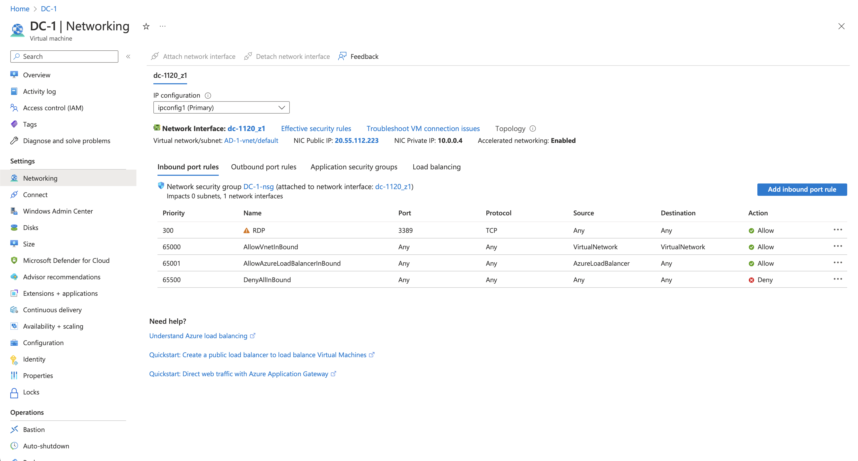Click the Windows Admin Center icon
The width and height of the screenshot is (858, 461).
click(x=14, y=211)
